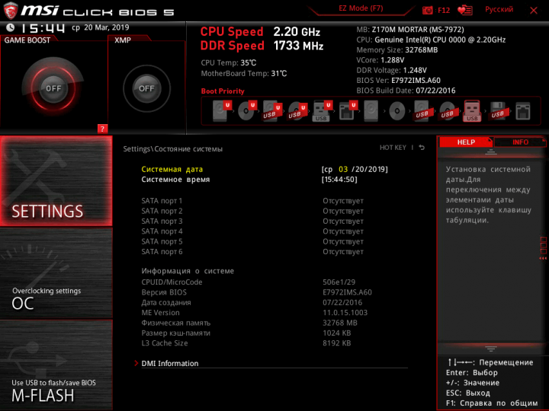Select the UEFI network boot icon
The width and height of the screenshot is (549, 411).
[x=348, y=111]
